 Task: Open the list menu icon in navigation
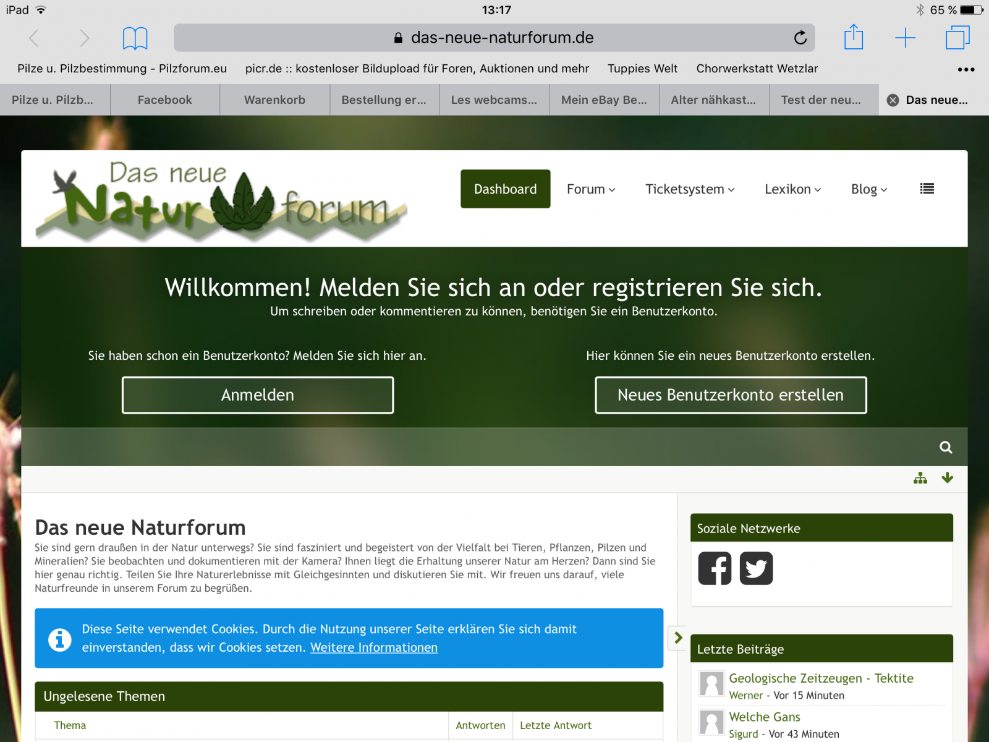click(927, 189)
